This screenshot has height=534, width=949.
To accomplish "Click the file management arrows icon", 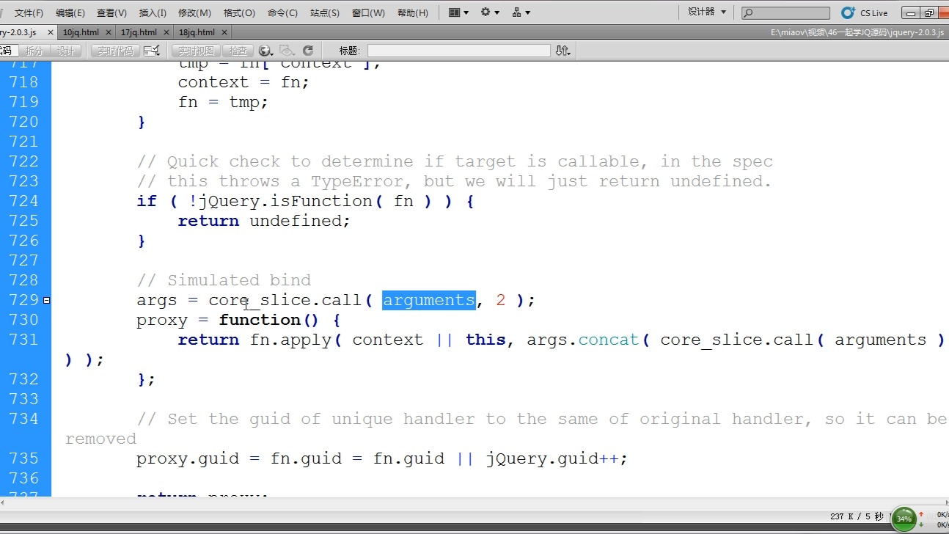I will pyautogui.click(x=563, y=51).
